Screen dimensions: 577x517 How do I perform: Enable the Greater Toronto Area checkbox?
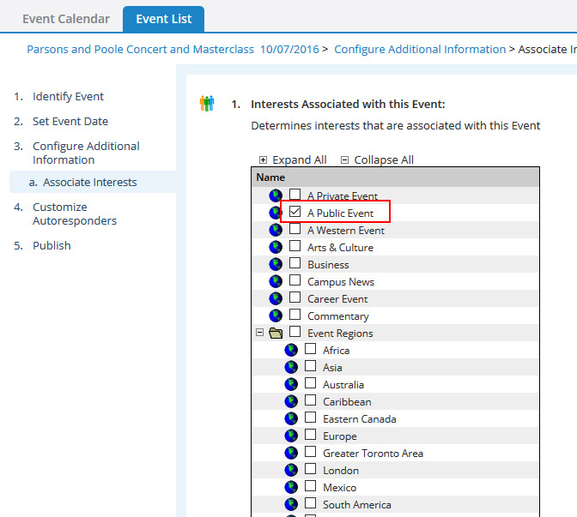pos(311,452)
